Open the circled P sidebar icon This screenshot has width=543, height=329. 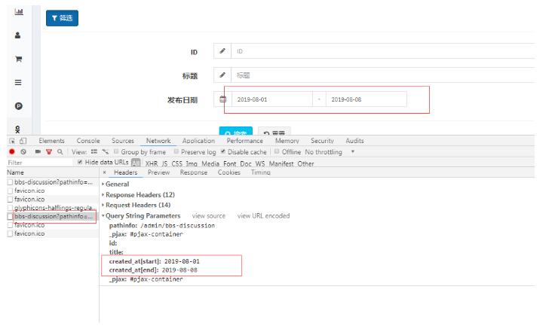pos(18,105)
